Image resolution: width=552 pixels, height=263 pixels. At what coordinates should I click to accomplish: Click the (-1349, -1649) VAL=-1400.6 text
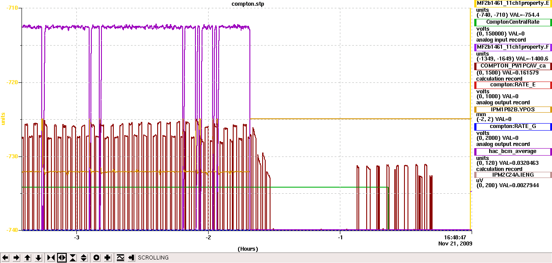[512, 58]
